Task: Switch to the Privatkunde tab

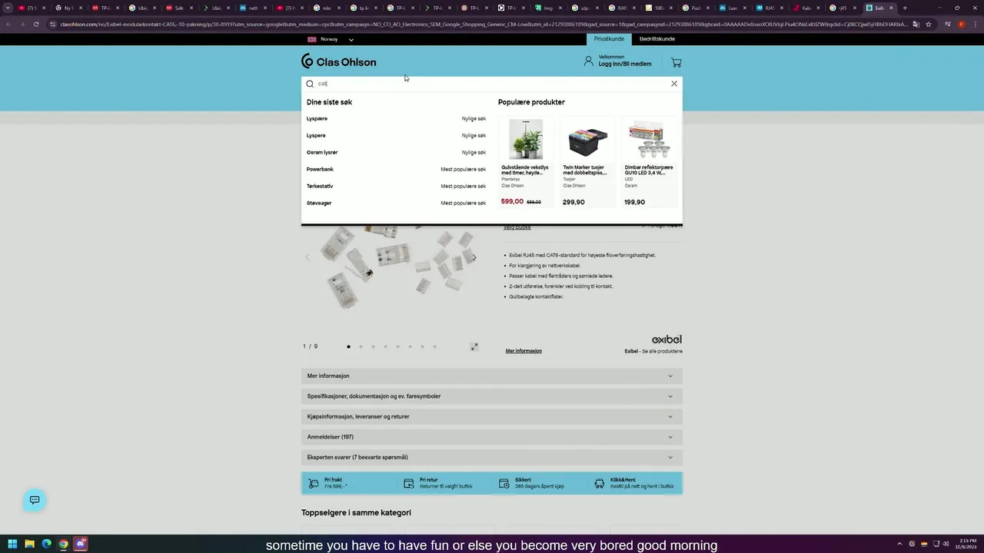Action: pos(609,39)
